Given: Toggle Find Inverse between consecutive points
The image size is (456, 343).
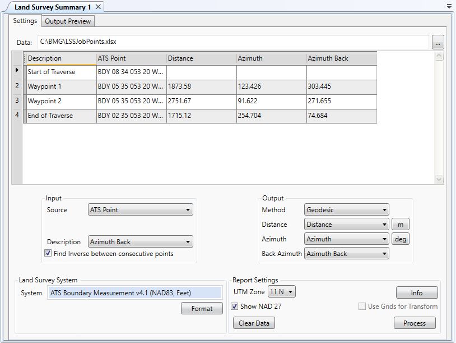Looking at the screenshot, I should (x=48, y=254).
